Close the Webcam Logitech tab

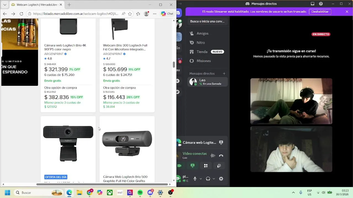[x=61, y=5]
